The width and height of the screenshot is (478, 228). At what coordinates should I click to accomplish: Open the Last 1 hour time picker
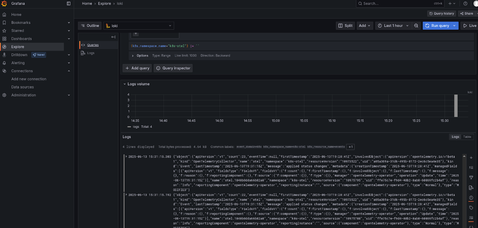coord(393,26)
